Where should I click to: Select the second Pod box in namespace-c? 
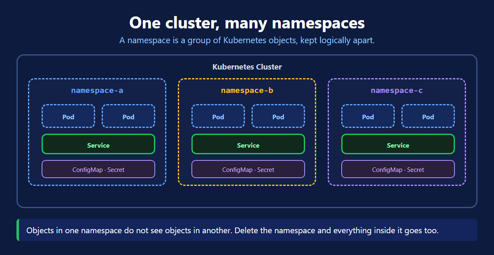428,116
